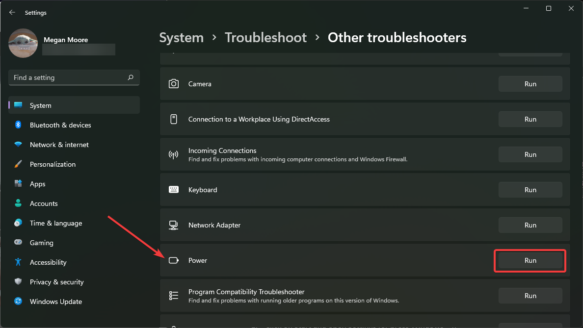The width and height of the screenshot is (583, 328).
Task: Click the back arrow in title bar
Action: (12, 12)
